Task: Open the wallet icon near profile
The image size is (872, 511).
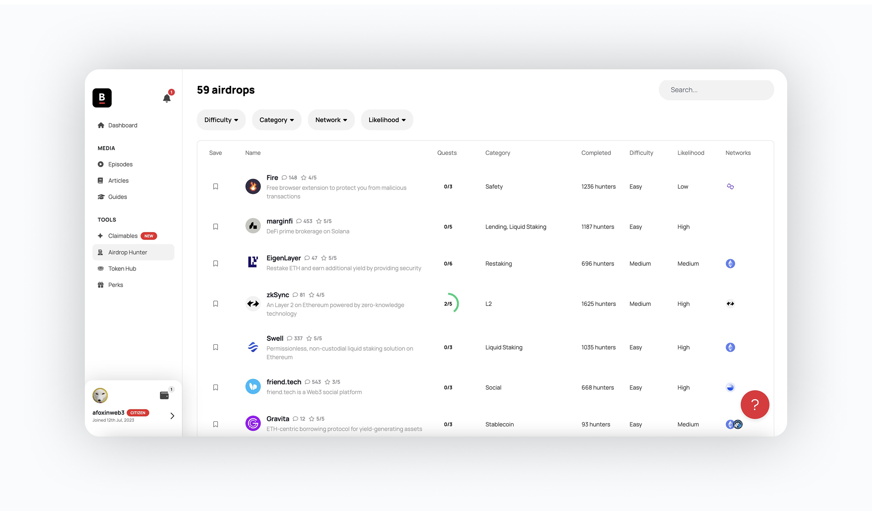Action: coord(165,395)
